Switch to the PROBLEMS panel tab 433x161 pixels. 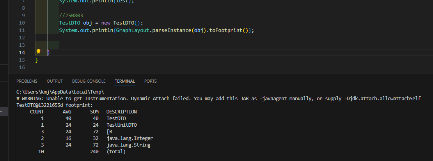pyautogui.click(x=27, y=81)
